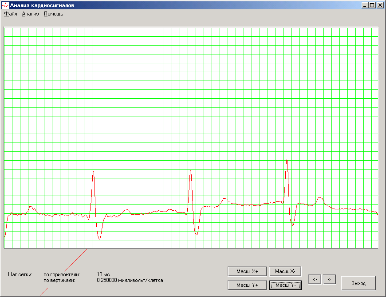386x297 pixels.
Task: Open the Файл menu
Action: (x=11, y=14)
